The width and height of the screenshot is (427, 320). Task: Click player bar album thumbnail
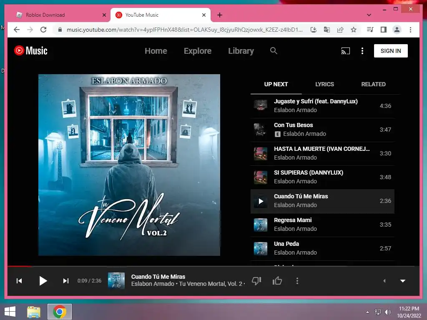(116, 281)
